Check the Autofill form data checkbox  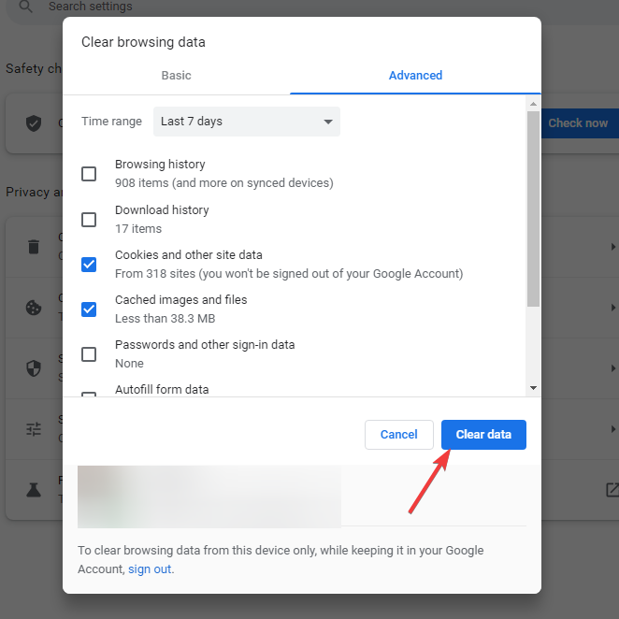(x=89, y=395)
